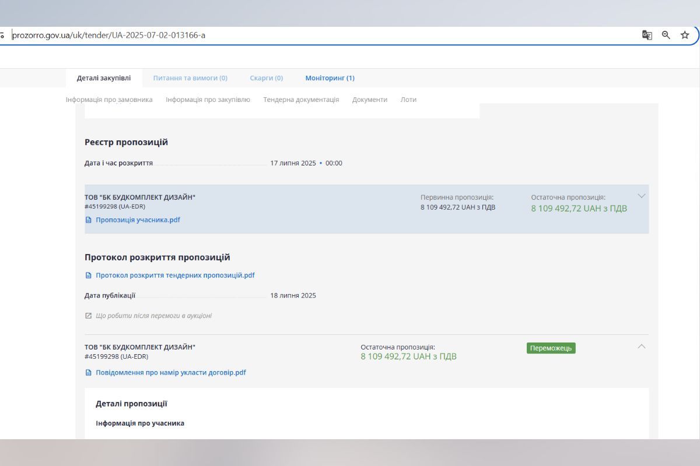This screenshot has height=466, width=700.
Task: Click the site info icon beside URL
Action: click(x=2, y=36)
